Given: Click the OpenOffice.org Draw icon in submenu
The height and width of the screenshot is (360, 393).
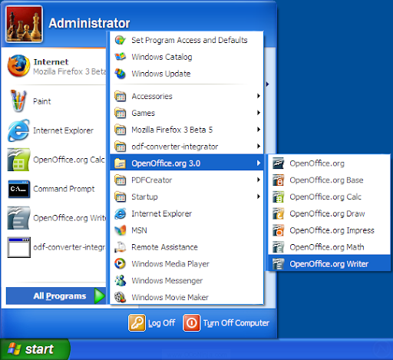Looking at the screenshot, I should point(278,213).
